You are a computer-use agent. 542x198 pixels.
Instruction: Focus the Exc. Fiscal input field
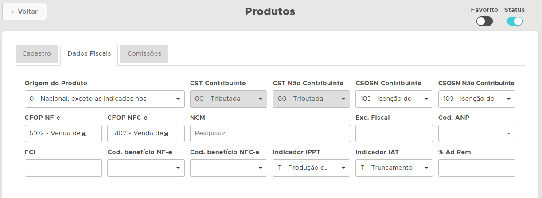(x=394, y=133)
